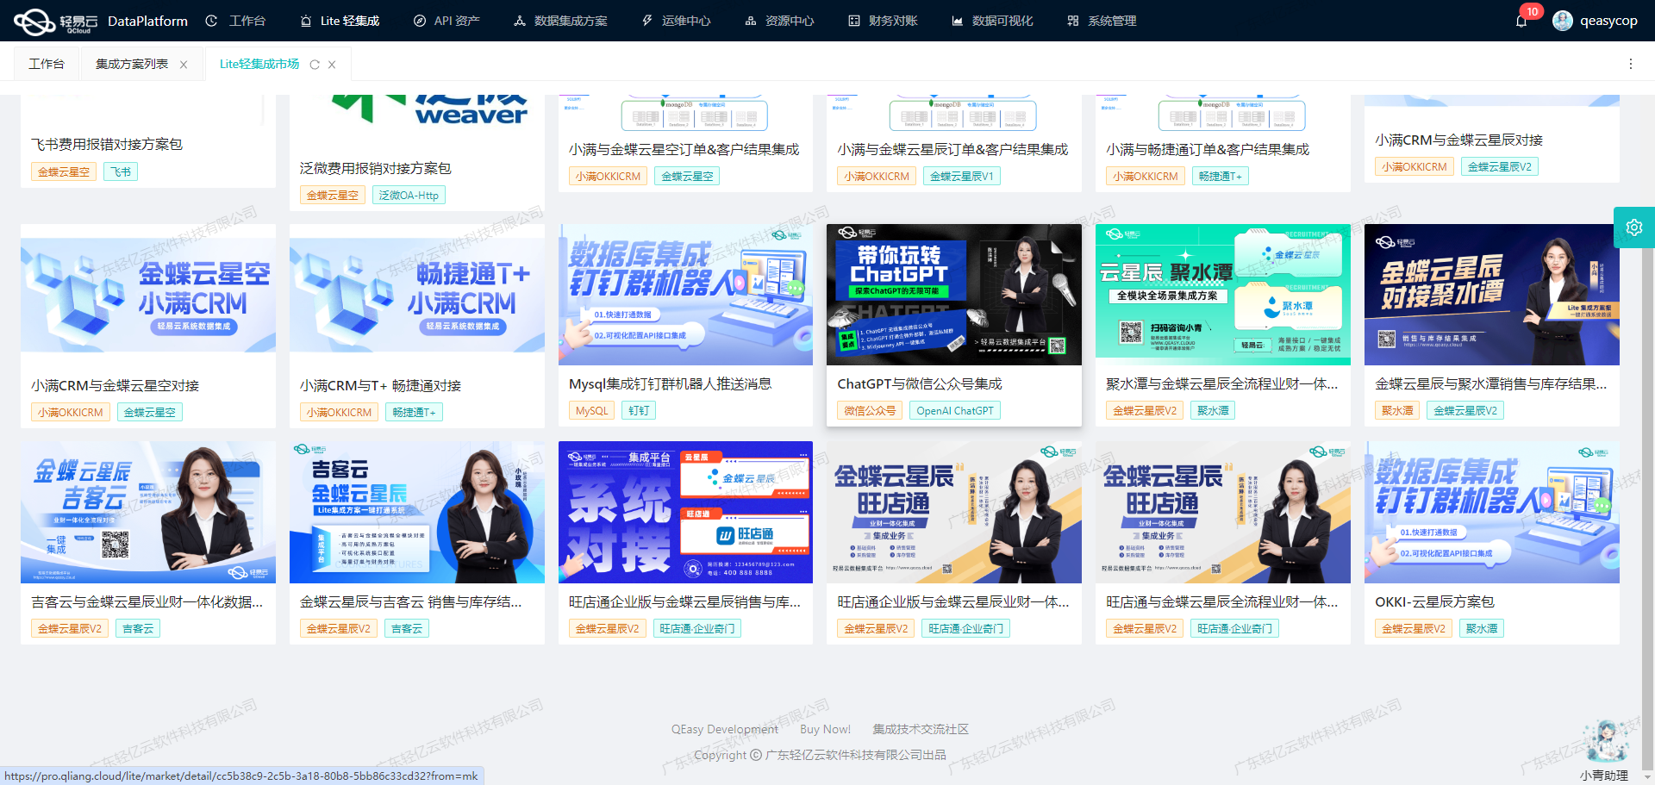This screenshot has height=785, width=1655.
Task: Open the 旺店通企业版销售与库存 thumbnail
Action: [x=685, y=512]
